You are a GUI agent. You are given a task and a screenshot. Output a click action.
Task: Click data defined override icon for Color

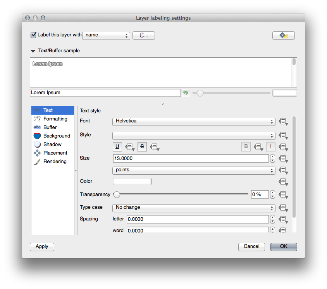[x=283, y=182]
